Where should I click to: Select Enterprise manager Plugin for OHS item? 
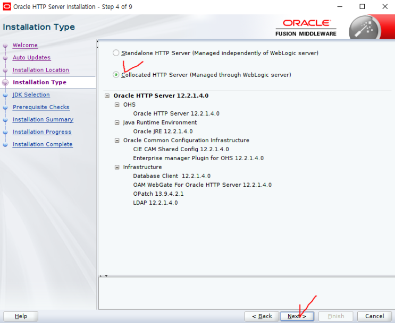click(198, 158)
